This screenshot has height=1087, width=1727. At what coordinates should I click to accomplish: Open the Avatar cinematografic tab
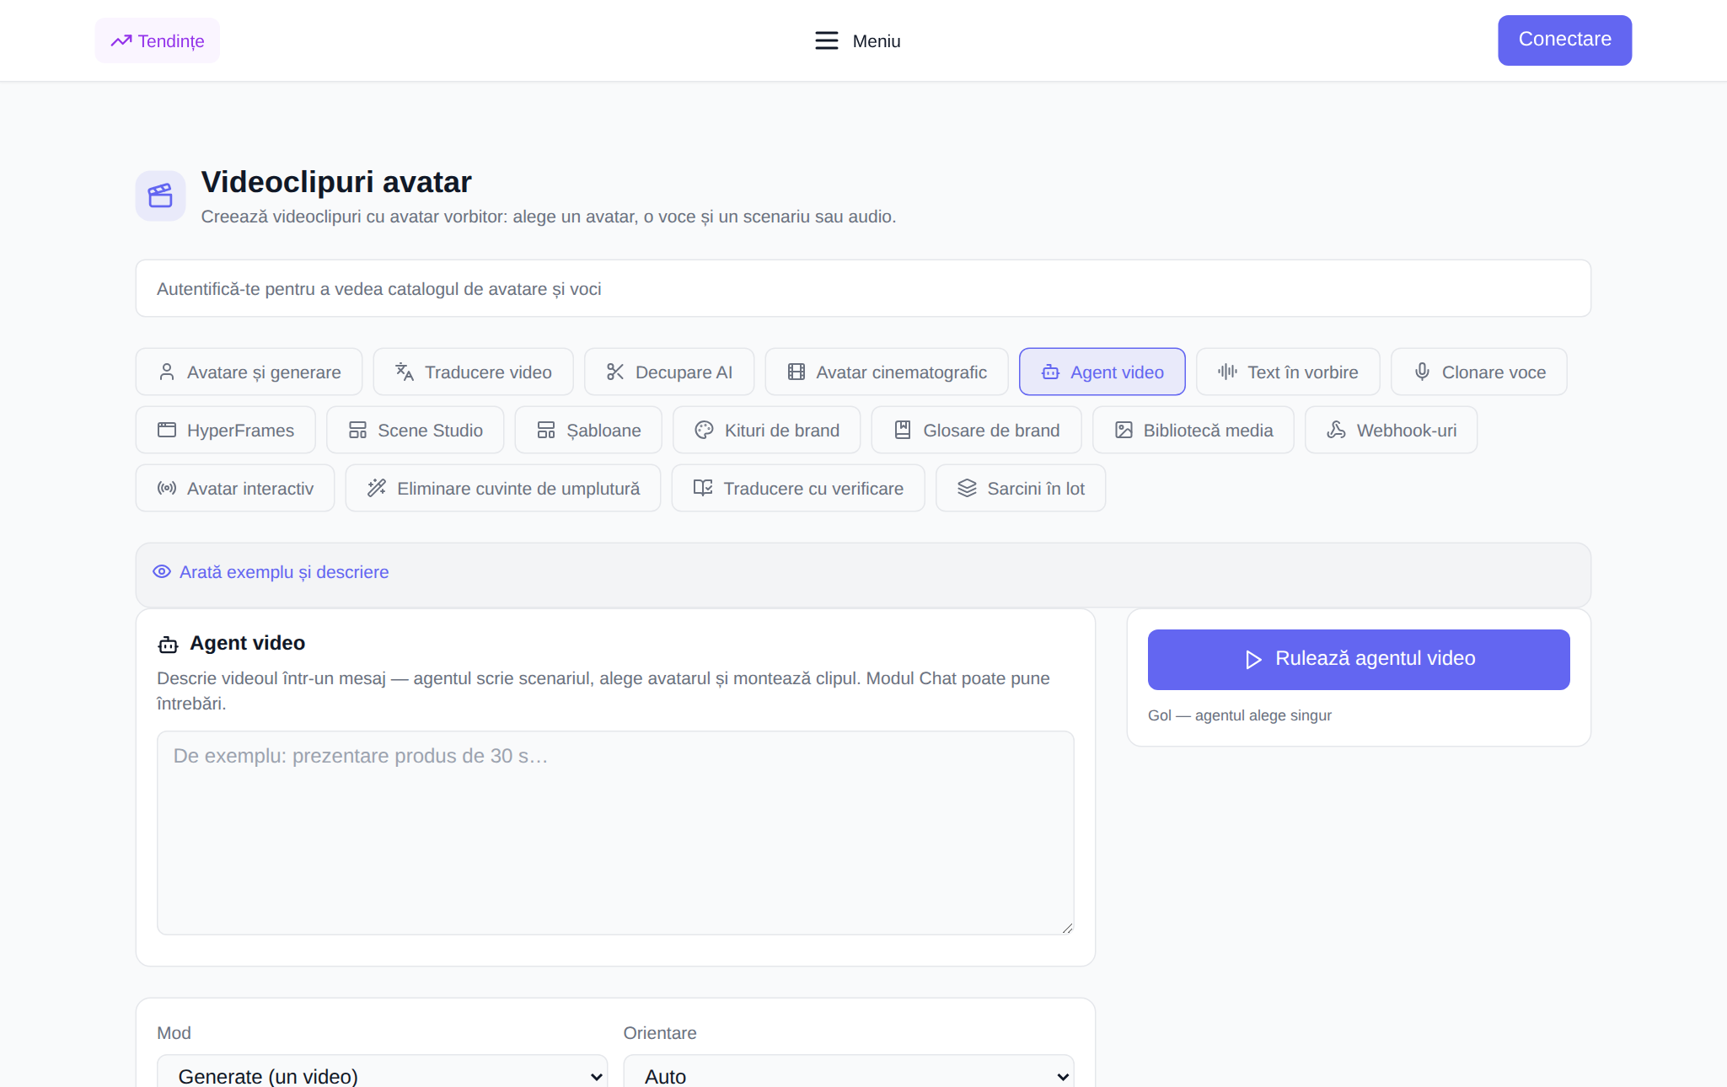[887, 372]
